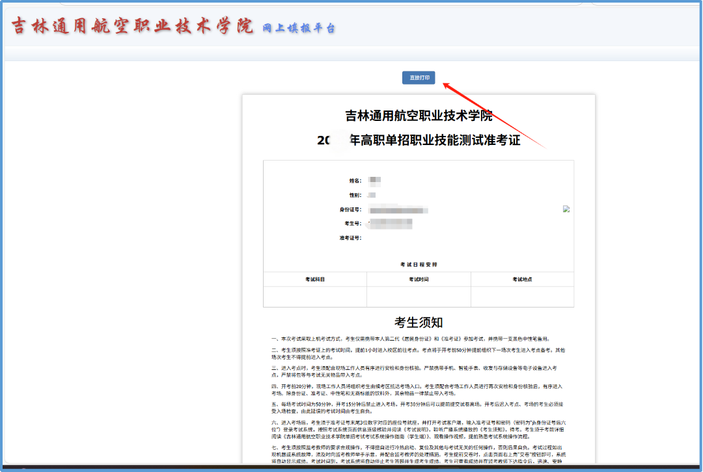Click the 考生号 field label
This screenshot has width=703, height=472.
click(x=352, y=224)
